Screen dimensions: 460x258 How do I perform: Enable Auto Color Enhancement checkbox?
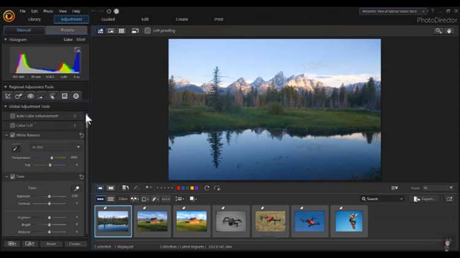pos(13,116)
